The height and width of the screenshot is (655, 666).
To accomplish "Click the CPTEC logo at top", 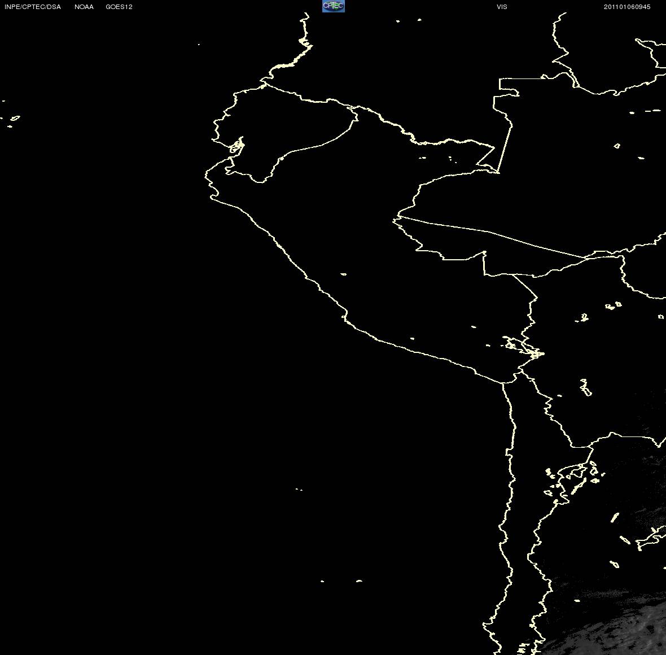I will click(x=334, y=6).
